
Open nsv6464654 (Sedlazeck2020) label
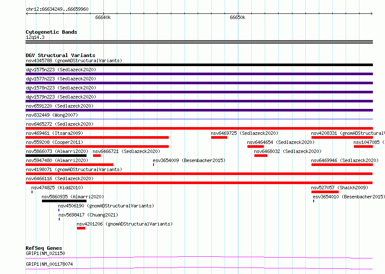tap(281, 142)
